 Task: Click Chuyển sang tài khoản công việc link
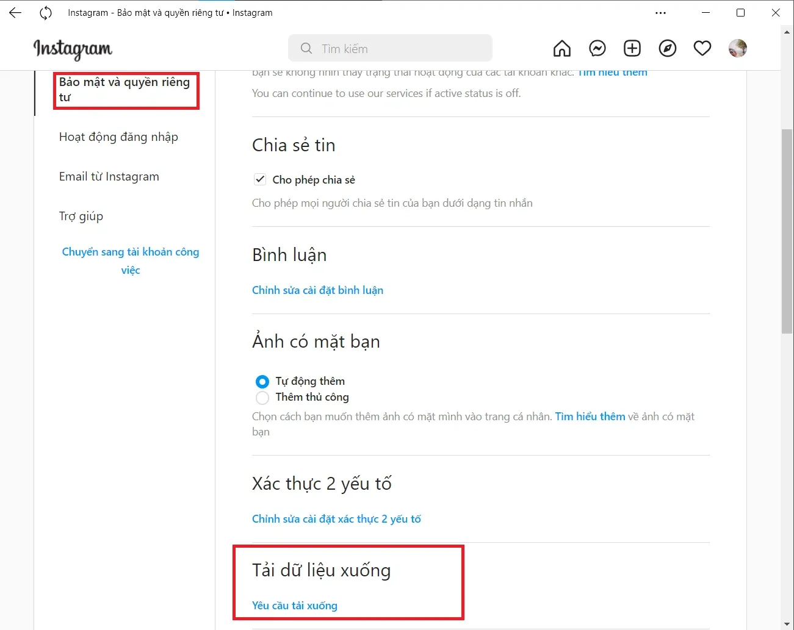pyautogui.click(x=131, y=261)
